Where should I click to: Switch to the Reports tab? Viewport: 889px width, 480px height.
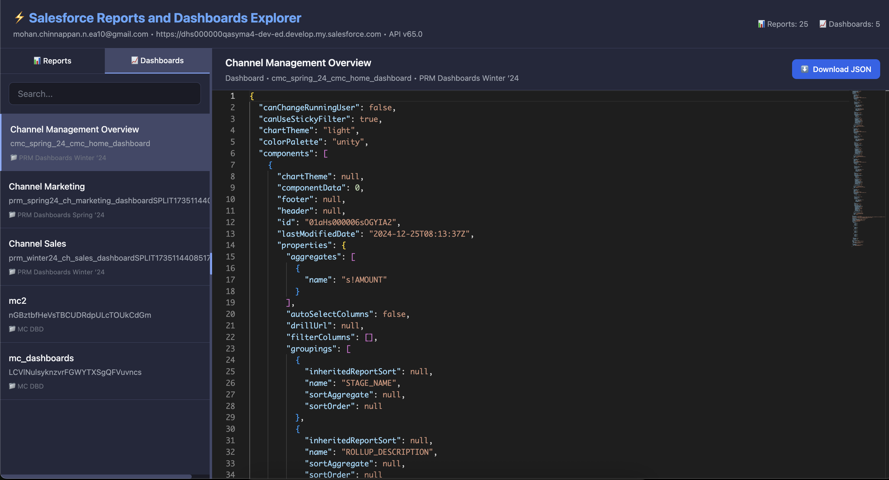[x=53, y=61]
